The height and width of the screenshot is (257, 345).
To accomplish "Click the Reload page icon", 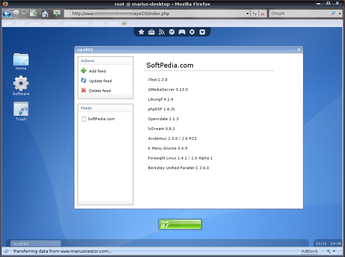I will pos(255,14).
